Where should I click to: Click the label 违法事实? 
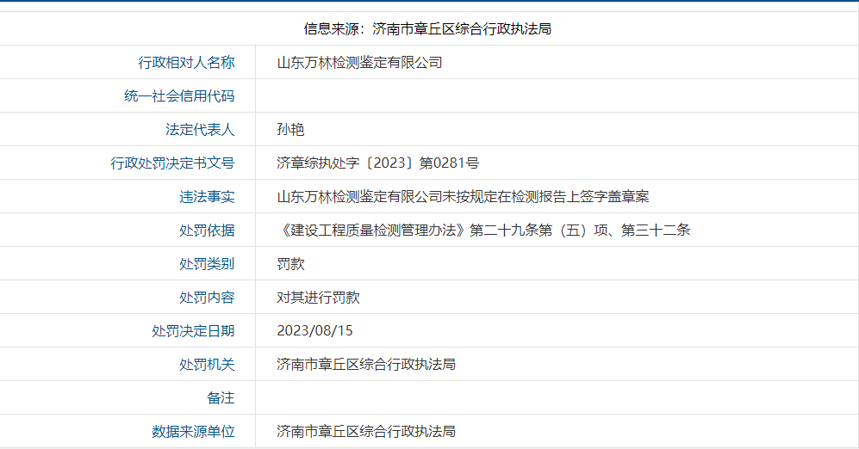[x=207, y=196]
